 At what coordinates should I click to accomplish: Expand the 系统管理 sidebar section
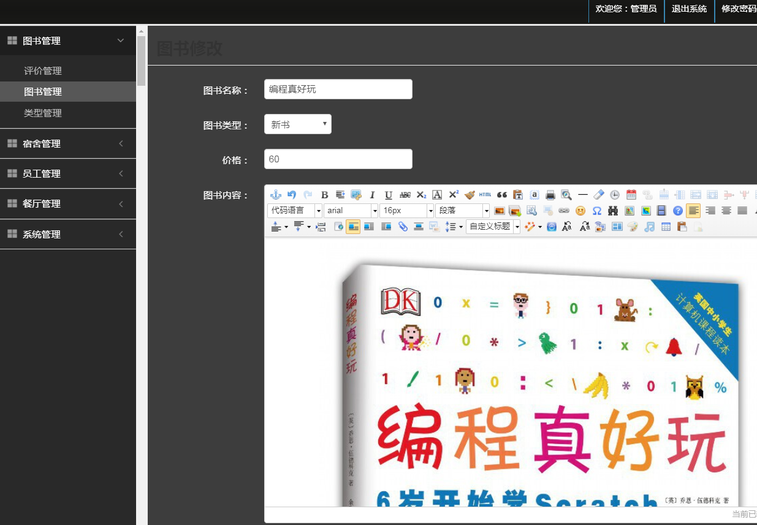68,234
